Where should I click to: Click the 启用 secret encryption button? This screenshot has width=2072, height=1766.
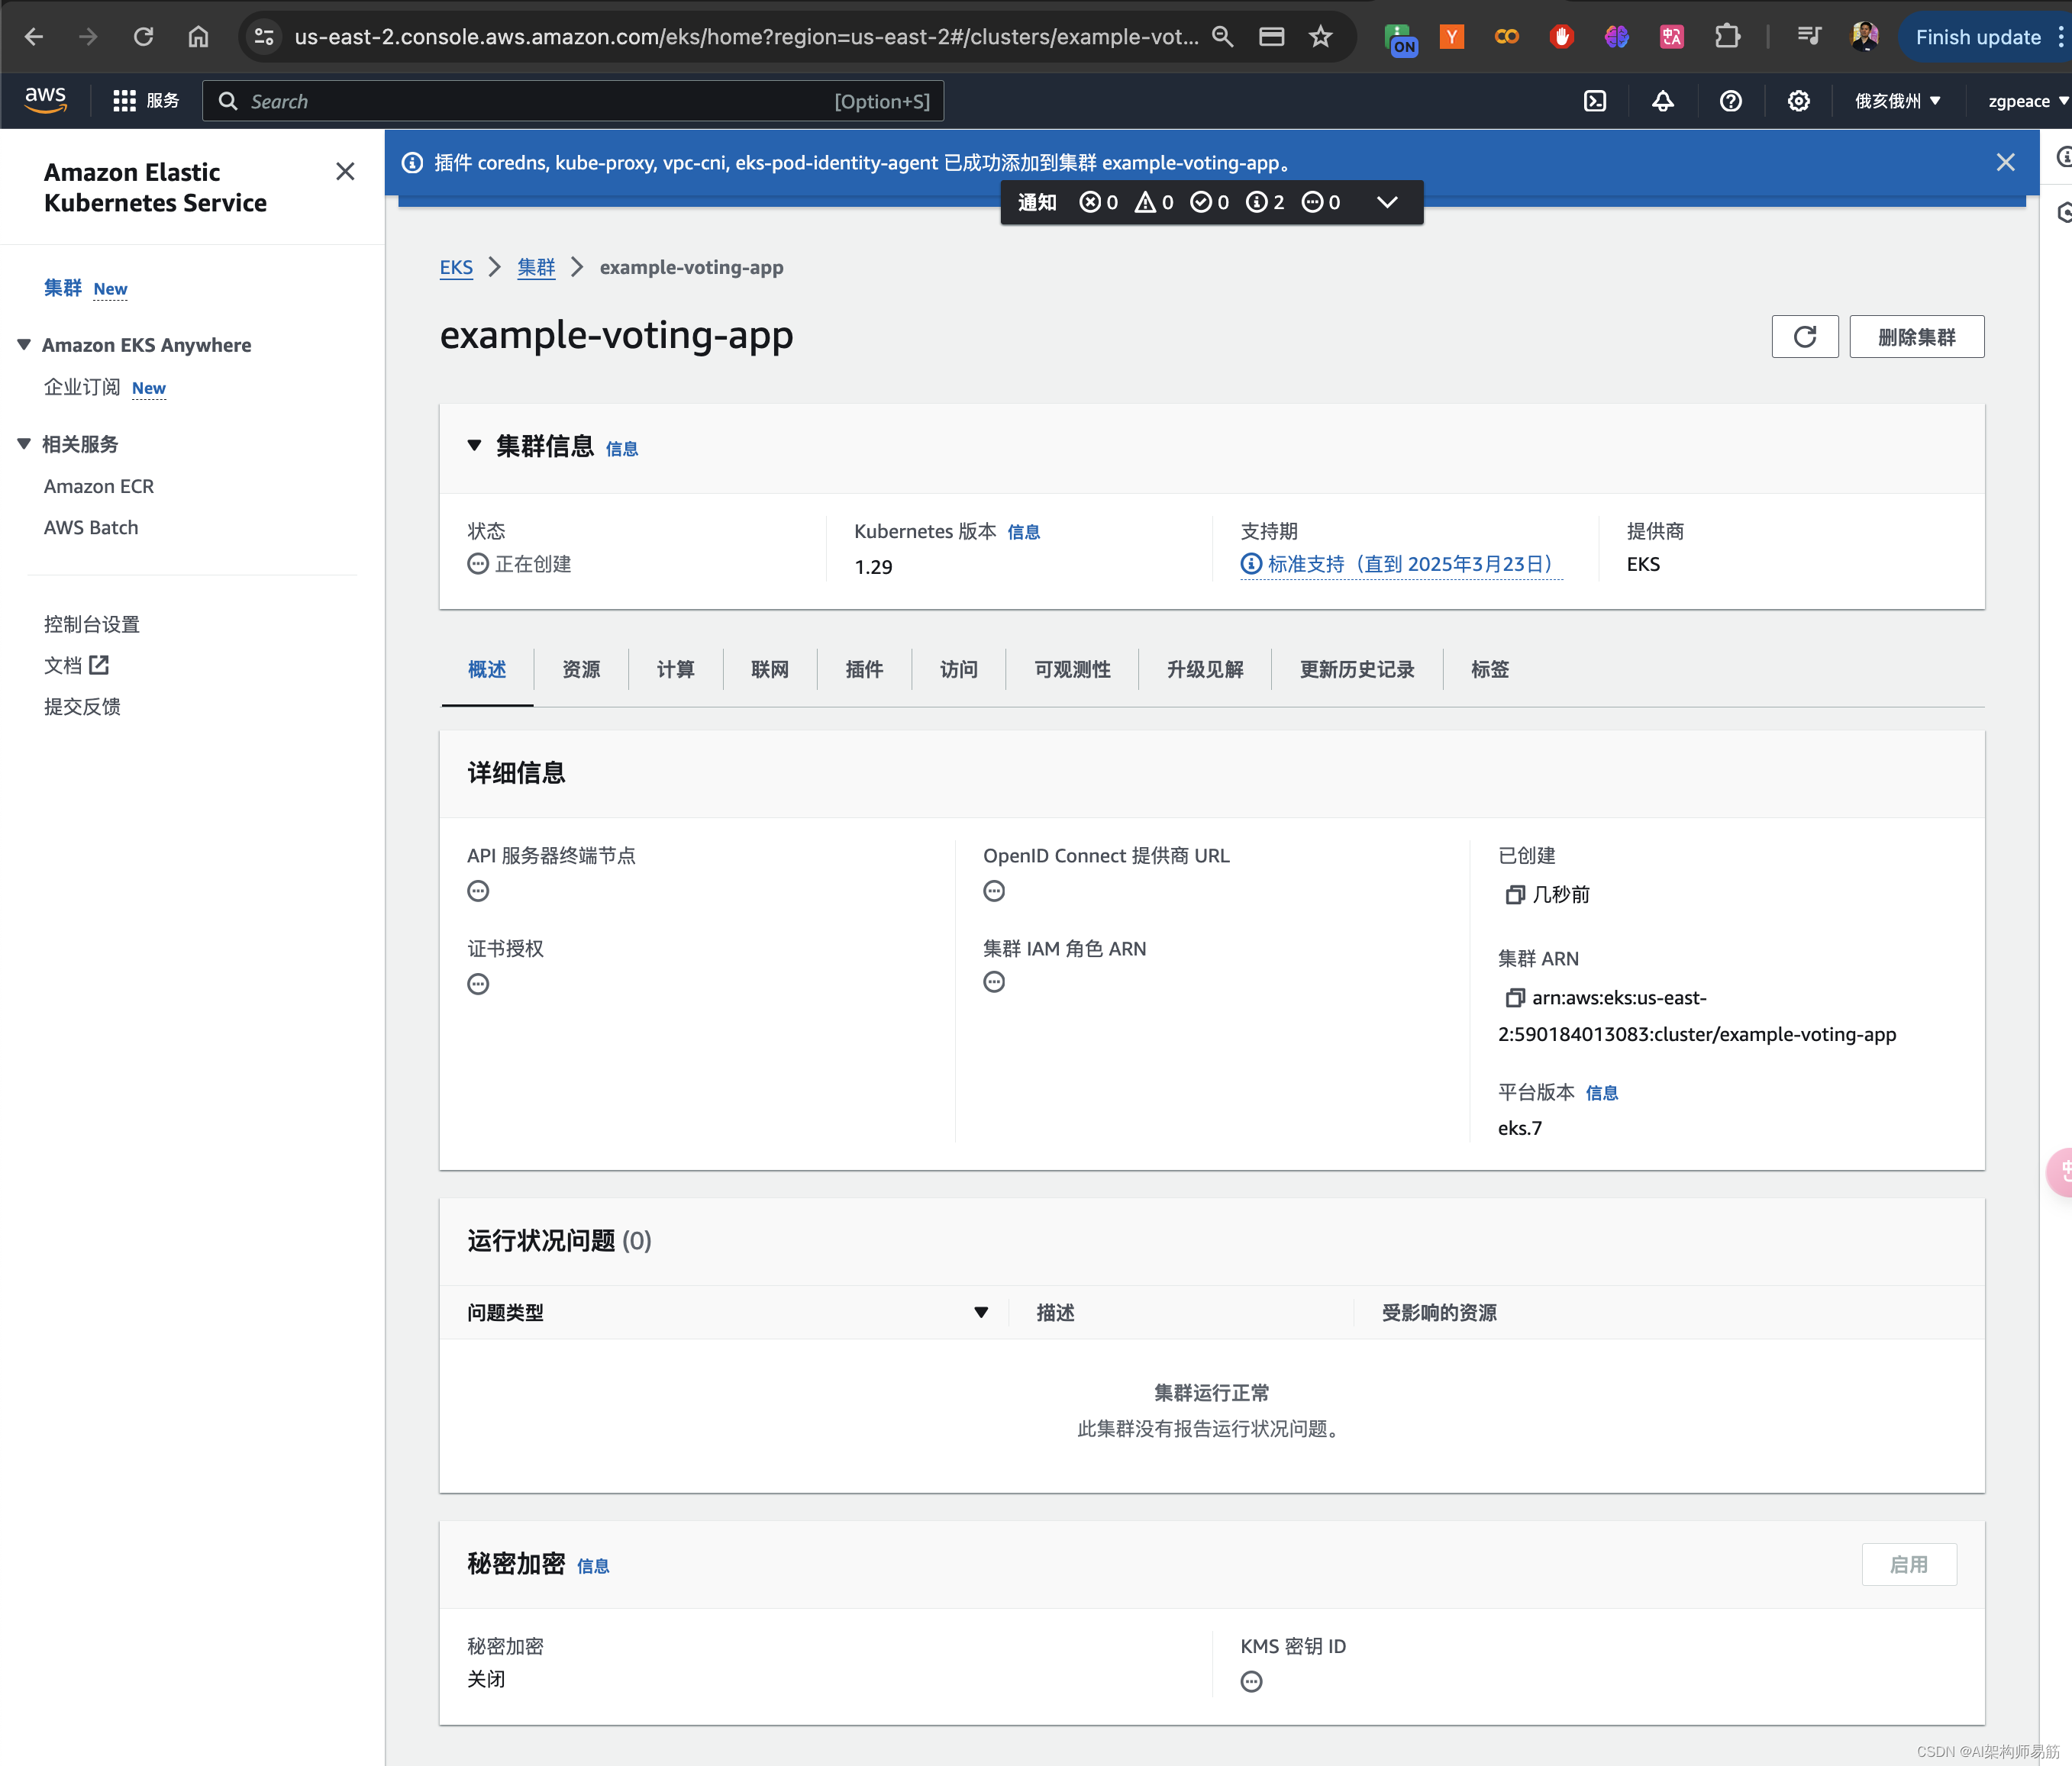click(x=1908, y=1564)
